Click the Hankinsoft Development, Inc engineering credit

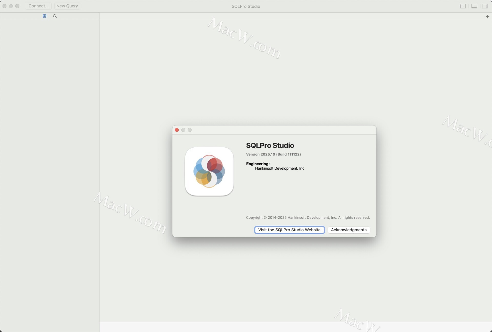point(280,168)
